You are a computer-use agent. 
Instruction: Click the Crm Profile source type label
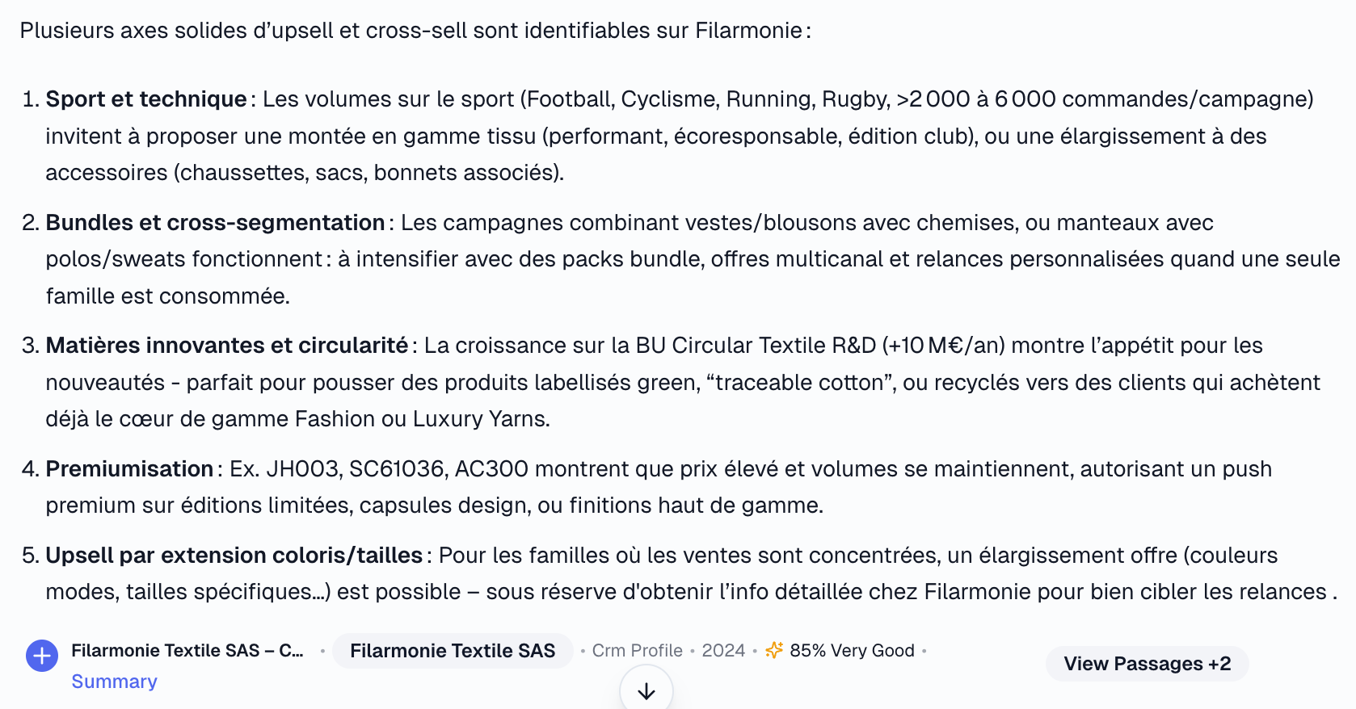click(638, 651)
